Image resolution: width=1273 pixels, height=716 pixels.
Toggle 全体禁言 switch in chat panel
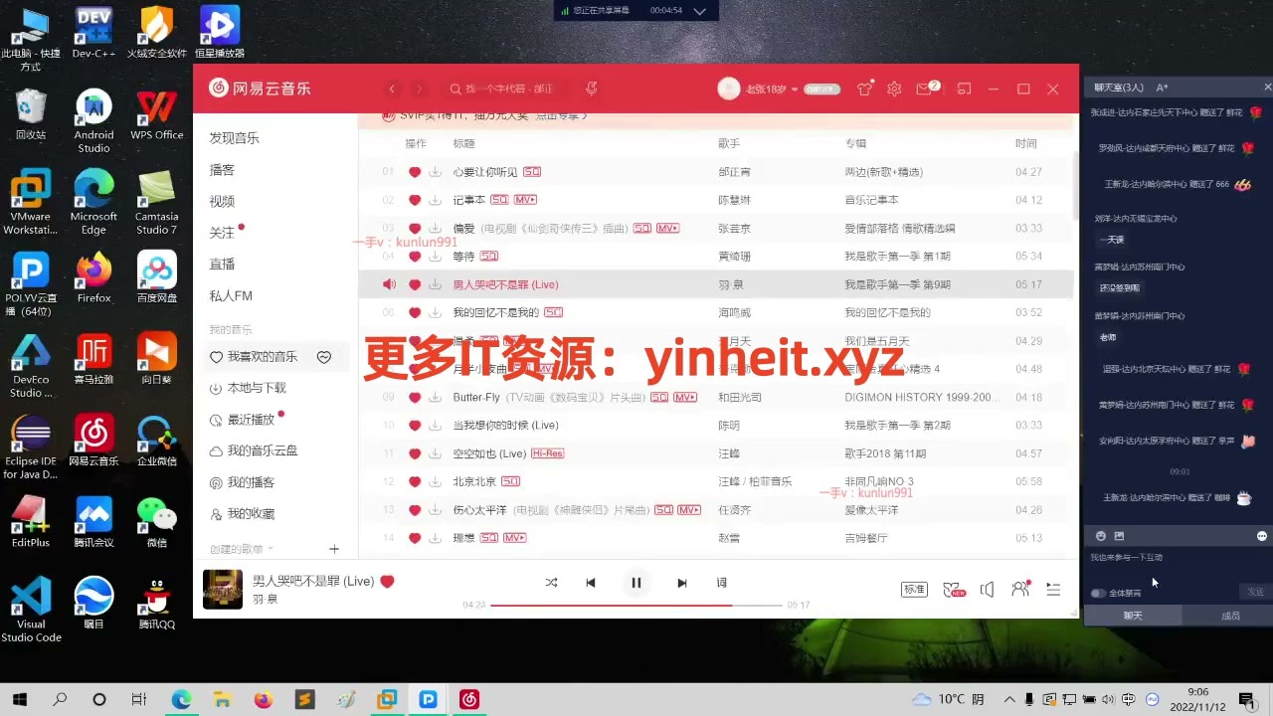1098,594
